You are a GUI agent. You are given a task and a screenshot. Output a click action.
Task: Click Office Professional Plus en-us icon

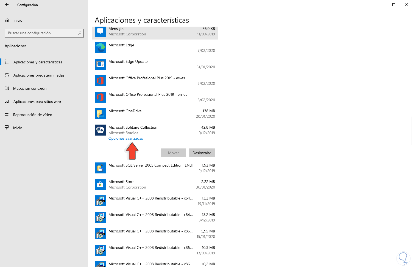pyautogui.click(x=100, y=97)
